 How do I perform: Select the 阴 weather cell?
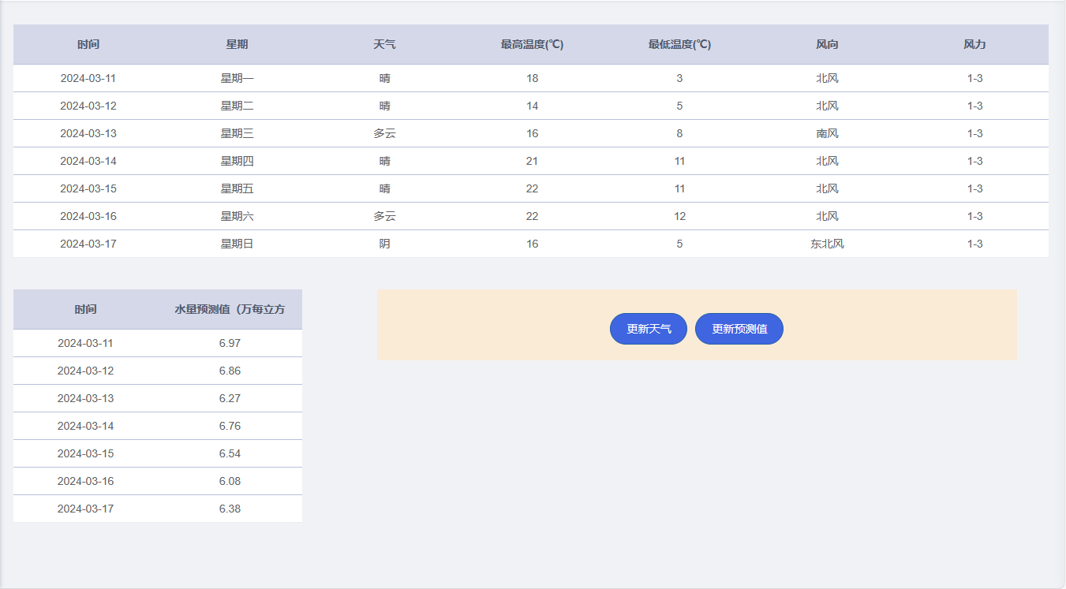click(384, 244)
